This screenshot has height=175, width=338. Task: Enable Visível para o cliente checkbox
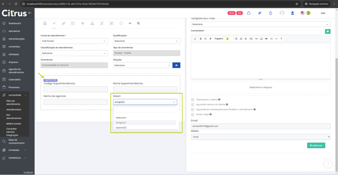[193, 99]
